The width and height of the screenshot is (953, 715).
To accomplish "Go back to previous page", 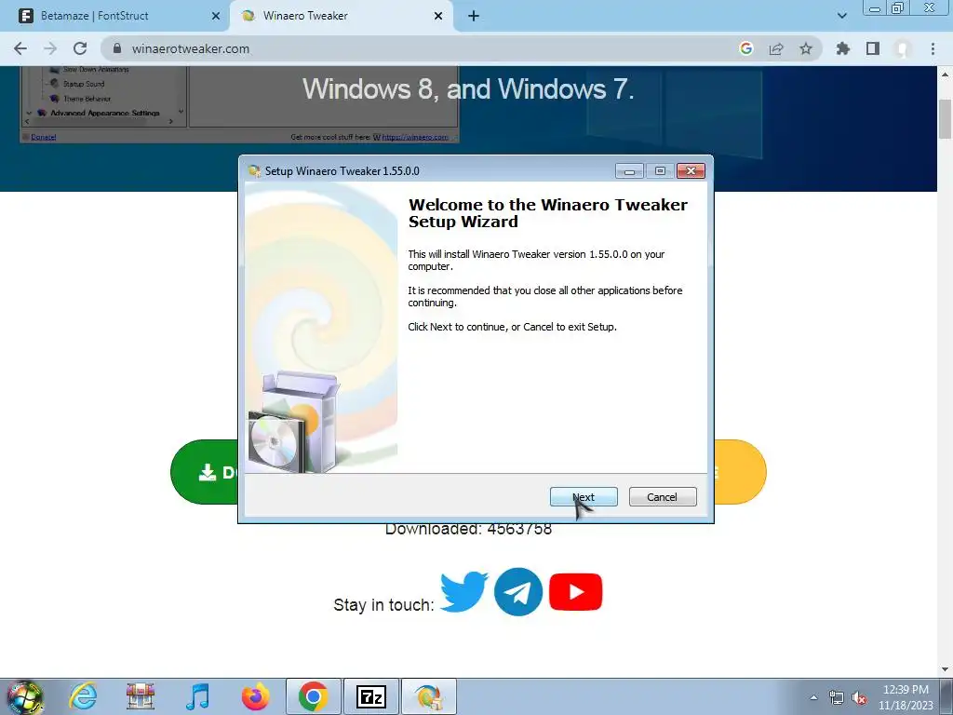I will 20,48.
